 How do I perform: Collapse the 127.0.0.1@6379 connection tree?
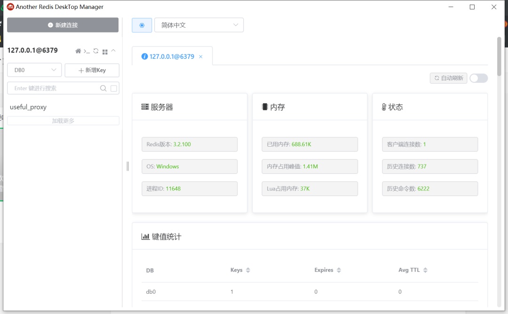[x=113, y=50]
